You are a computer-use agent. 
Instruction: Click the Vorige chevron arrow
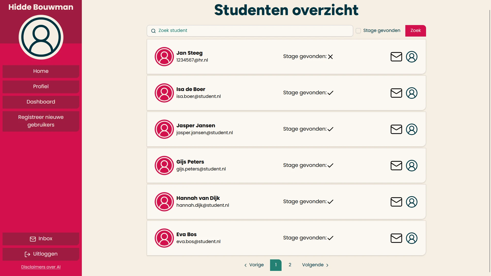click(245, 265)
